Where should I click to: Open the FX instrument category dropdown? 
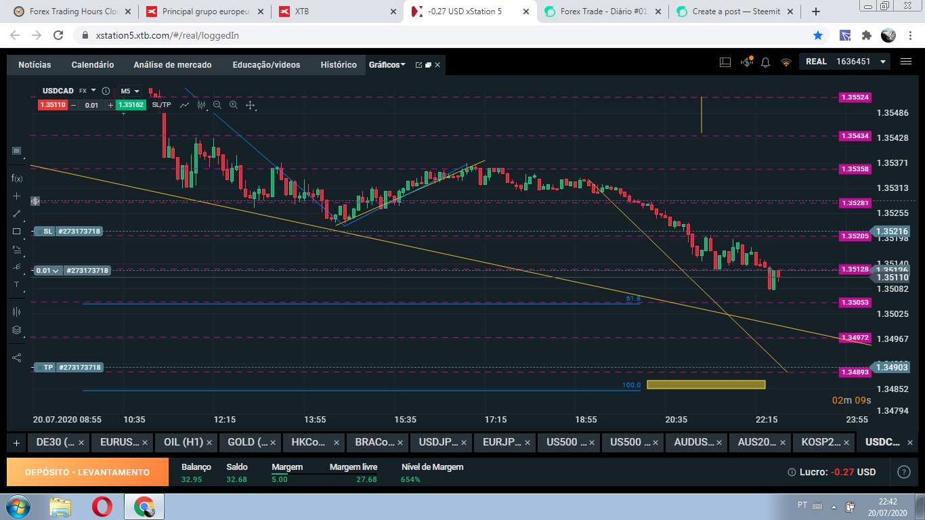tap(87, 91)
